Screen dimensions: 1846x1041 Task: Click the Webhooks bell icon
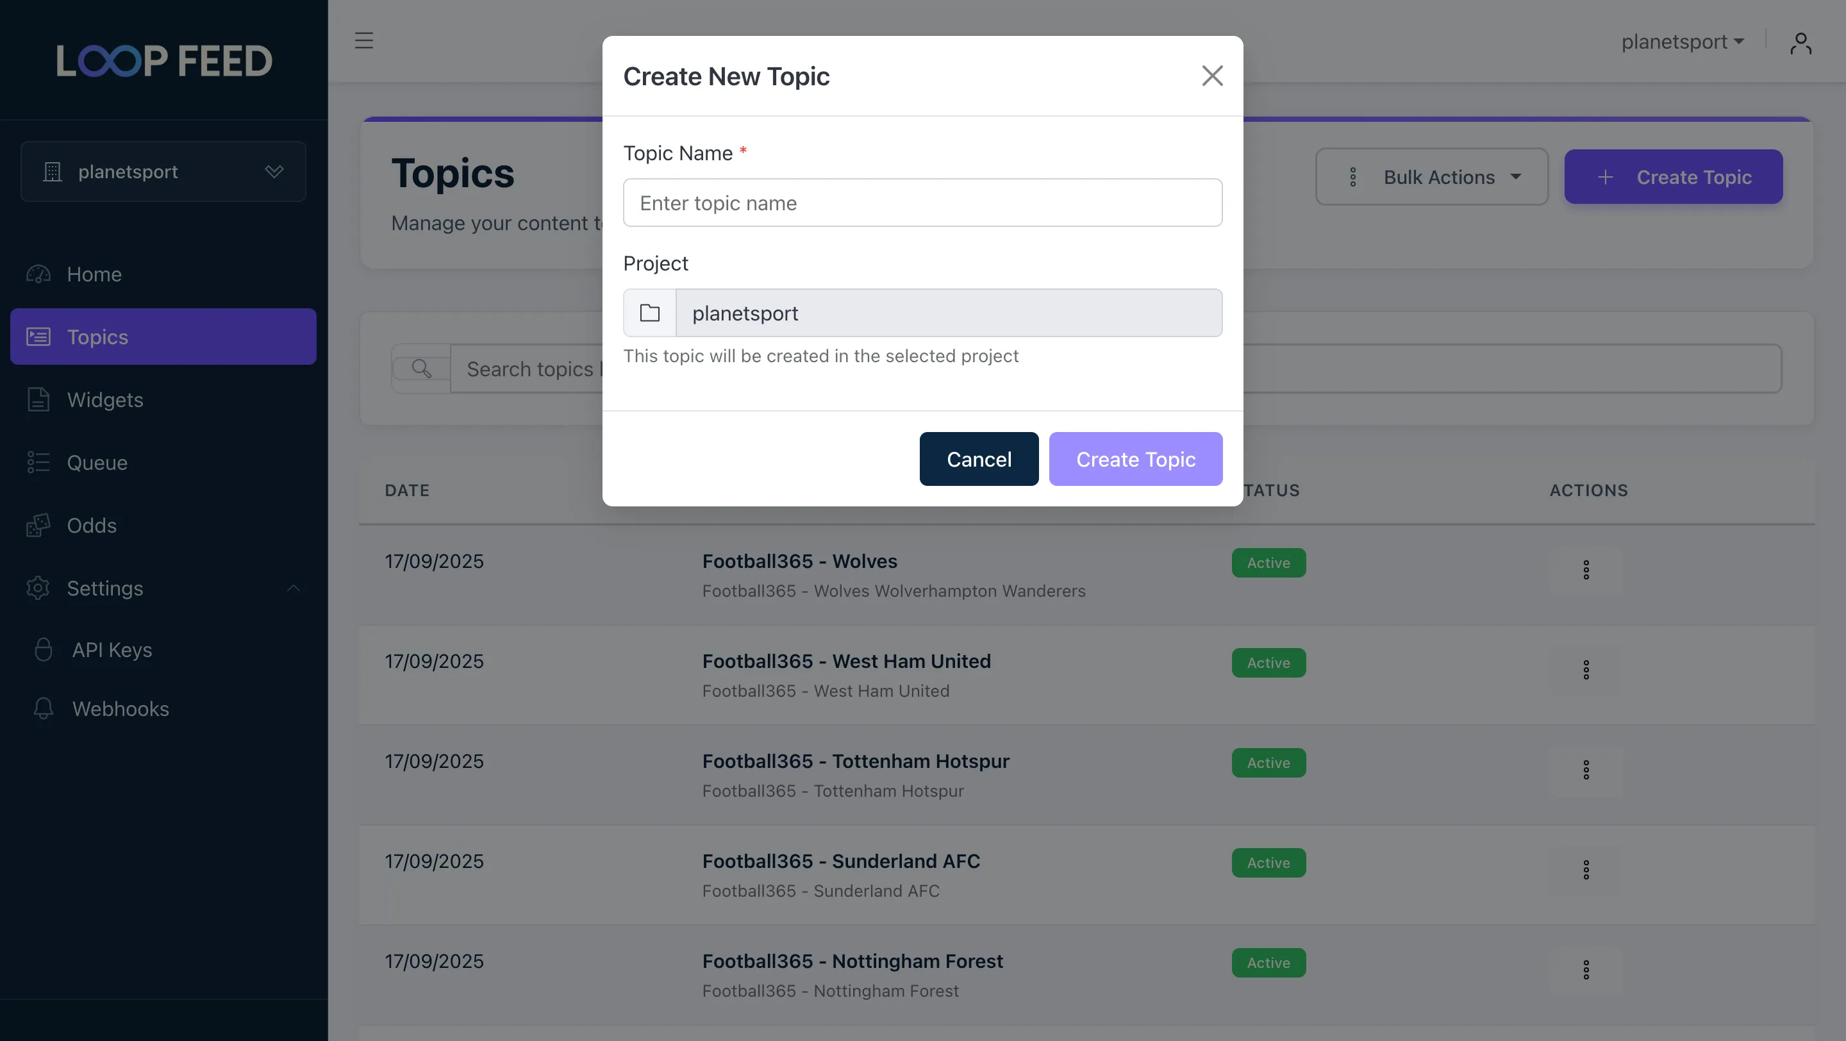[x=44, y=708]
